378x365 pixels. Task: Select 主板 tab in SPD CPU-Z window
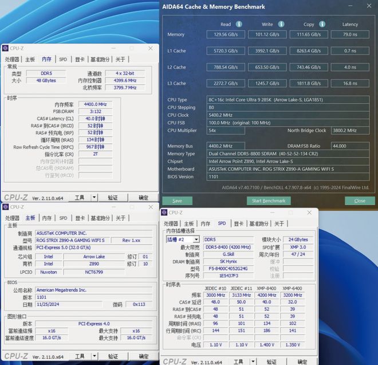point(189,223)
